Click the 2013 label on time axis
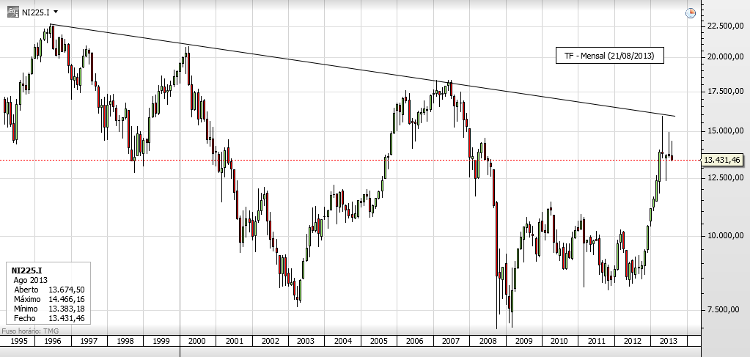 click(669, 342)
